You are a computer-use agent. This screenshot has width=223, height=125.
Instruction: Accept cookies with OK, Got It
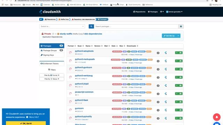[26, 123]
